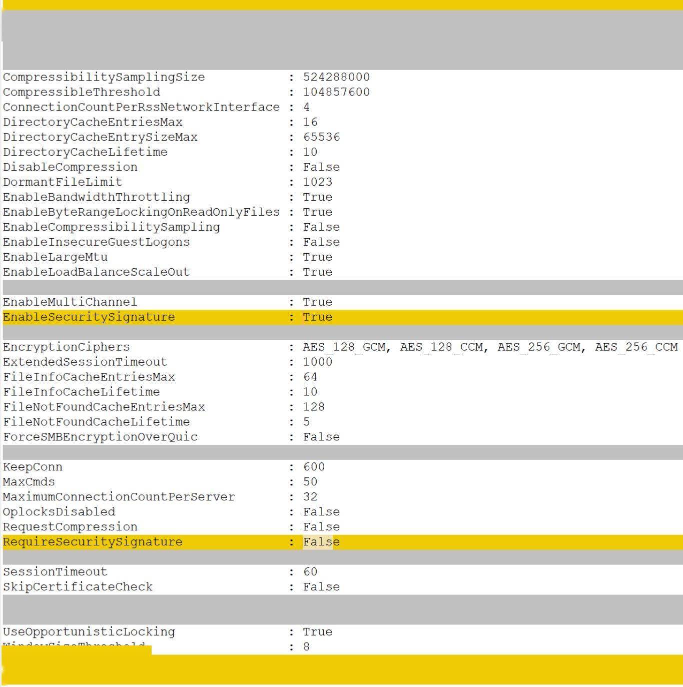The height and width of the screenshot is (687, 683).
Task: Select the EnableInsecureGuestLogons label
Action: pyautogui.click(x=96, y=242)
